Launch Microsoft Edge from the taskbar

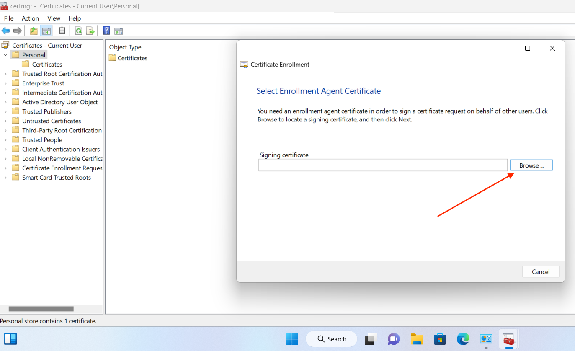[463, 339]
